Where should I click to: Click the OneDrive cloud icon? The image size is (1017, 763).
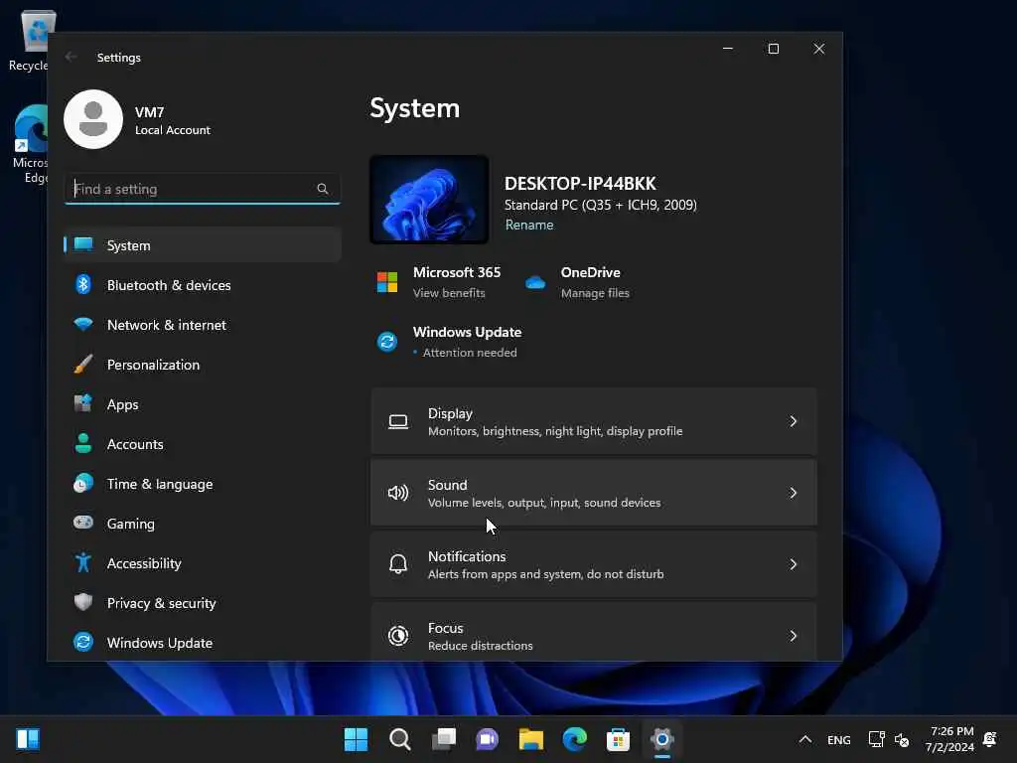[535, 283]
